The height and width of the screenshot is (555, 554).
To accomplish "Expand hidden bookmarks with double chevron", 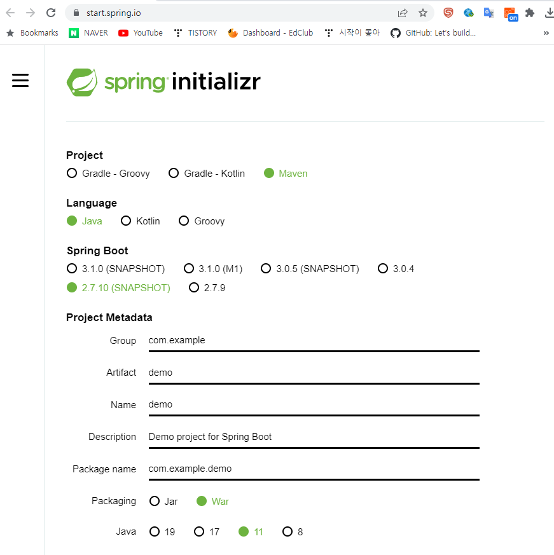I will coord(546,33).
